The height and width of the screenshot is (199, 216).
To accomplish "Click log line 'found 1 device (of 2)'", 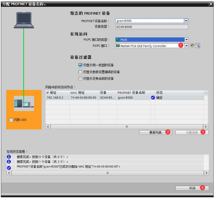I will (42, 161).
